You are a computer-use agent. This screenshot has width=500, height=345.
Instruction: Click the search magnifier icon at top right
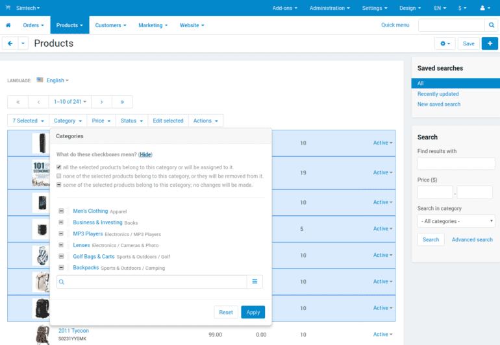click(x=492, y=25)
